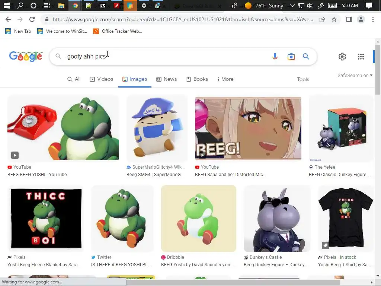Open Yoshi Beeg T-Shirt image
Screen dimensions: 381x286
pyautogui.click(x=346, y=218)
